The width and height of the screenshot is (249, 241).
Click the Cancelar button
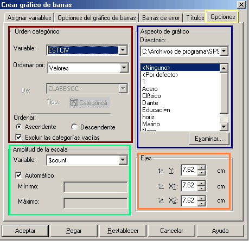coord(171,231)
